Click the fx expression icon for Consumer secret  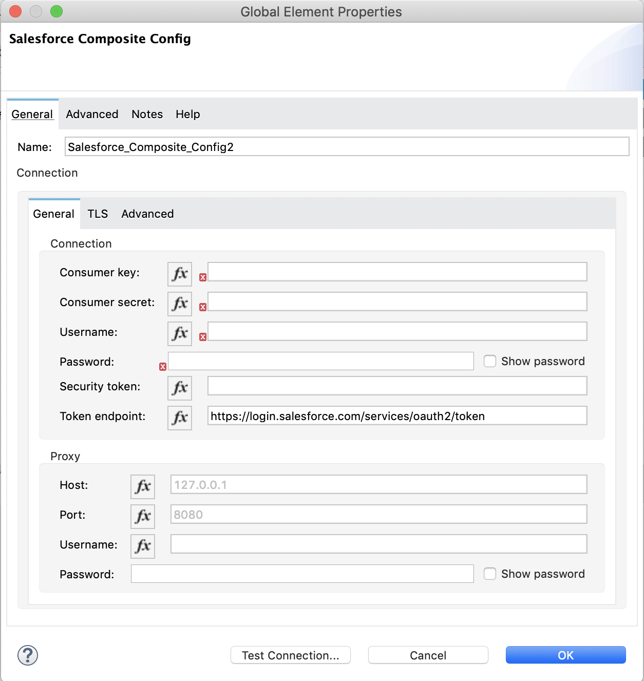click(179, 304)
